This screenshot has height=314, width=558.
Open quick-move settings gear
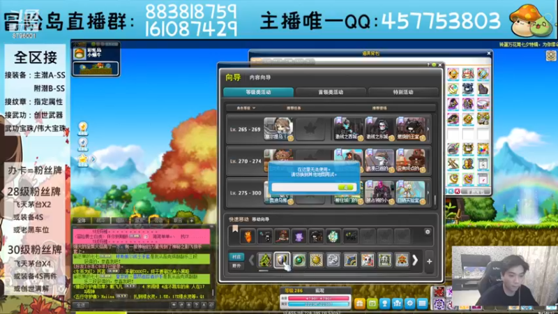[x=428, y=232]
